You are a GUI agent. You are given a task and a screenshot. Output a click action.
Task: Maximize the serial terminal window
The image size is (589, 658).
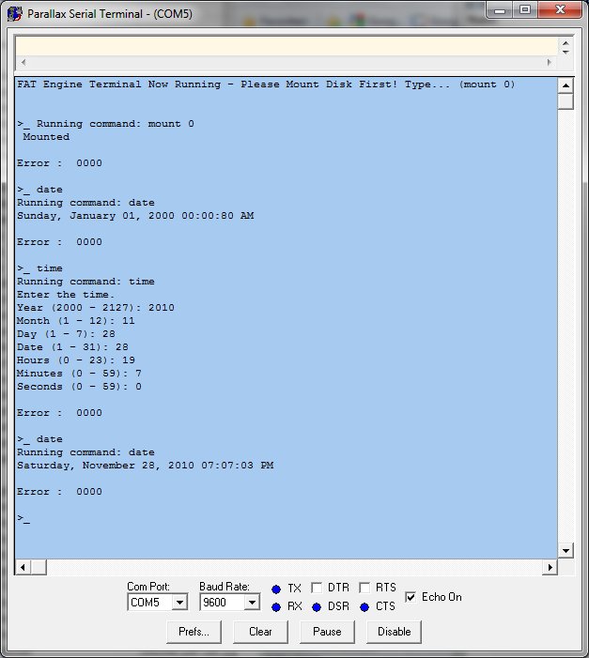click(523, 10)
